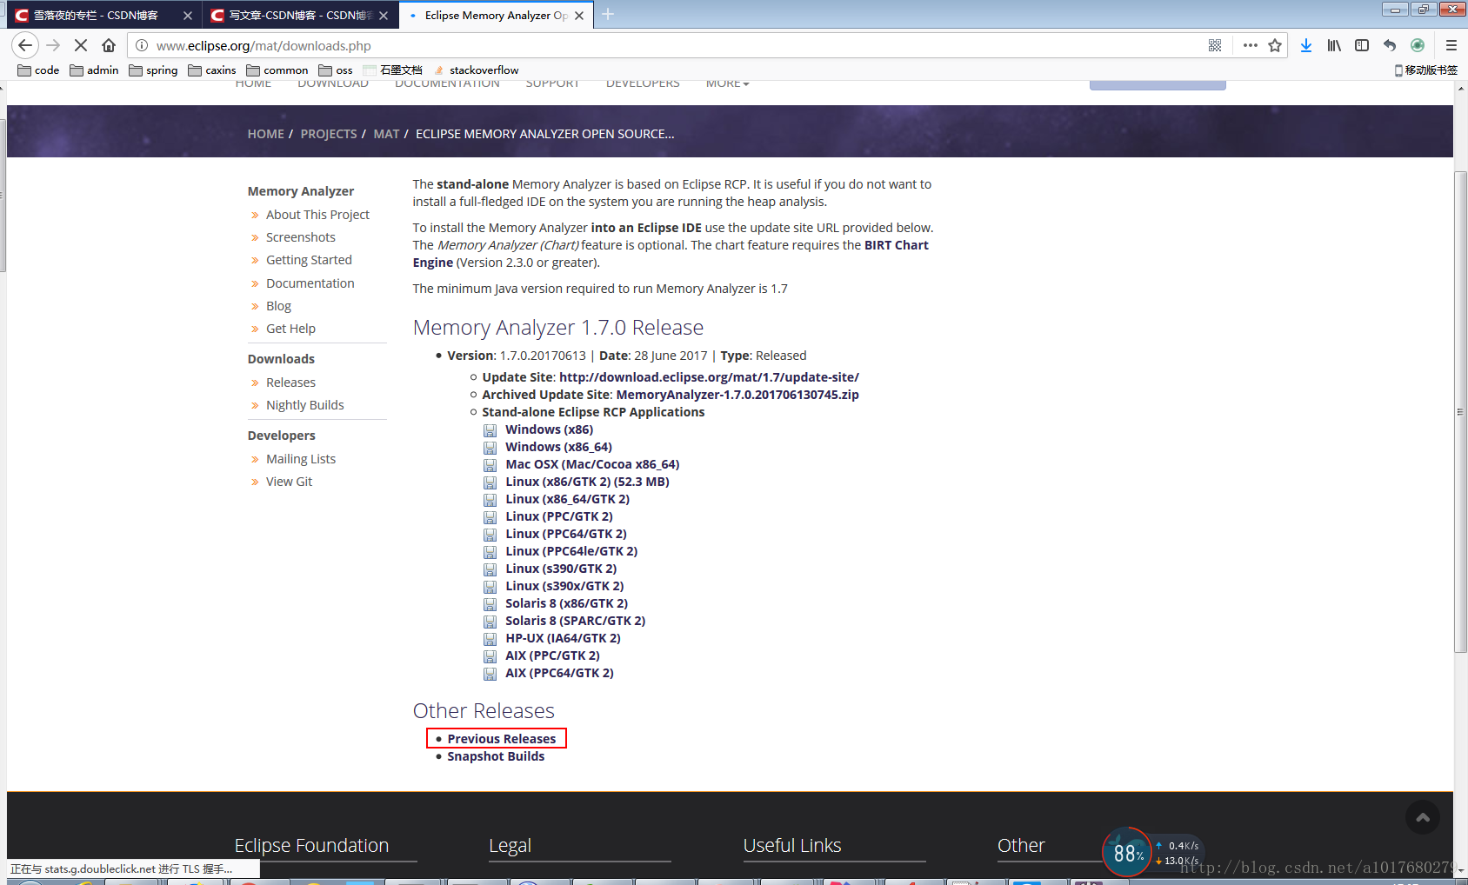Open the page actions three-dot menu

[1250, 45]
